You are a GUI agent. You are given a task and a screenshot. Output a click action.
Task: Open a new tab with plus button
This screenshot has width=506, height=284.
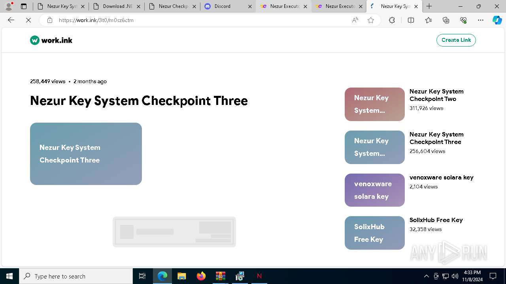429,6
